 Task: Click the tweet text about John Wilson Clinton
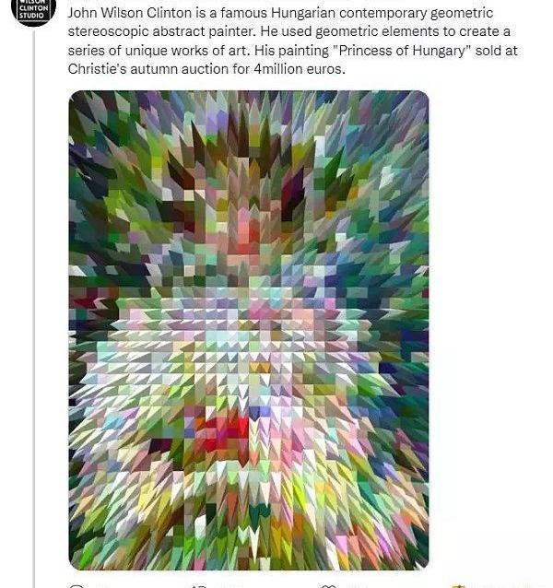[292, 41]
